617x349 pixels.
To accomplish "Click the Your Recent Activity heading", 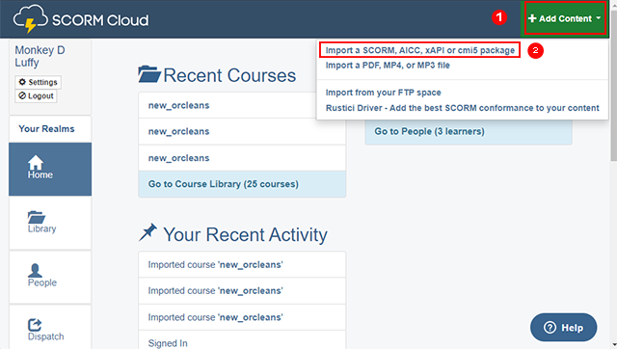I will (x=245, y=234).
